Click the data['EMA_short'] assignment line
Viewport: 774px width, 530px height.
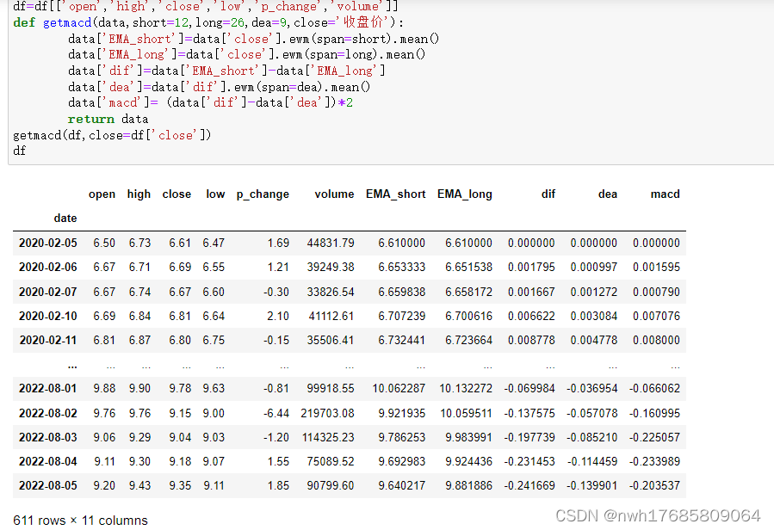pyautogui.click(x=253, y=39)
